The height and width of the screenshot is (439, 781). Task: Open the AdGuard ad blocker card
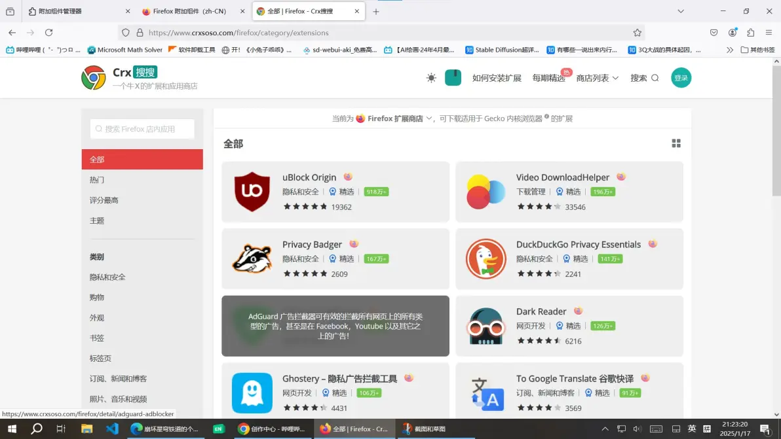pos(335,326)
